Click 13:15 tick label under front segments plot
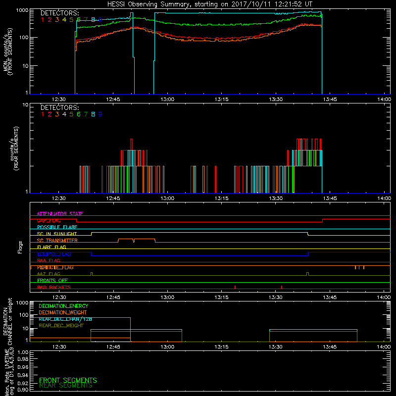This screenshot has height=396, width=396. tap(221, 99)
